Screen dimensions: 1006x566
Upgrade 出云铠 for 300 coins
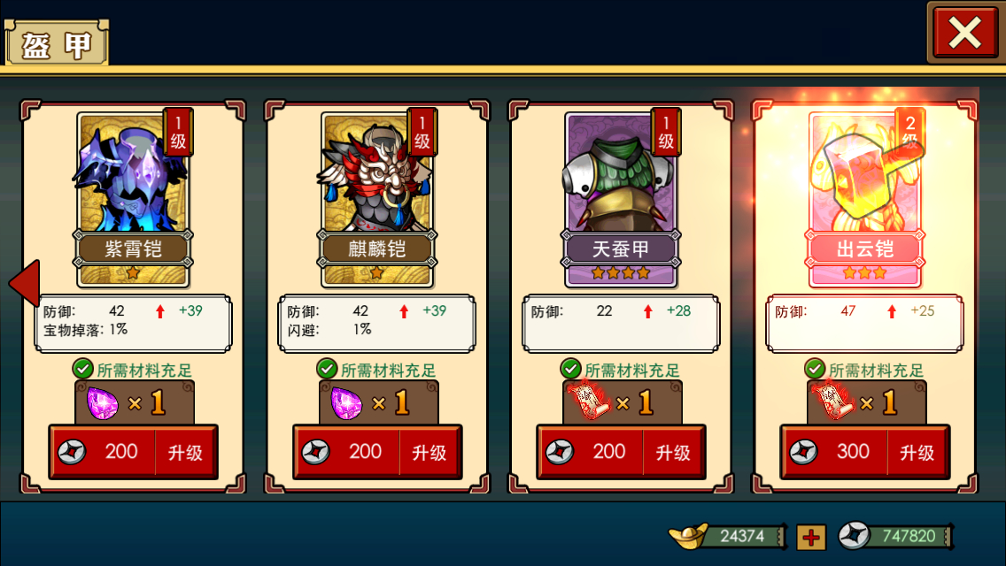[x=865, y=452]
